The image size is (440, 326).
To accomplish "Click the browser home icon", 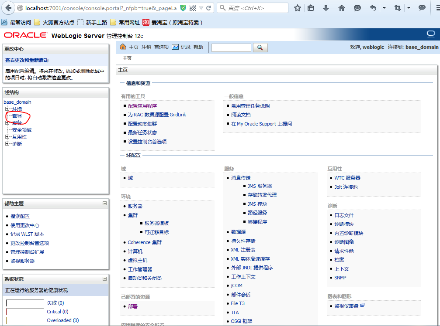I will pyautogui.click(x=342, y=8).
